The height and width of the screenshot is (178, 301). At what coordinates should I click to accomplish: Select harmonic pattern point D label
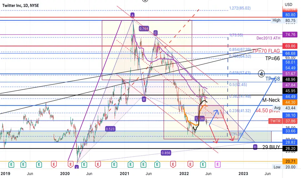click(x=255, y=147)
